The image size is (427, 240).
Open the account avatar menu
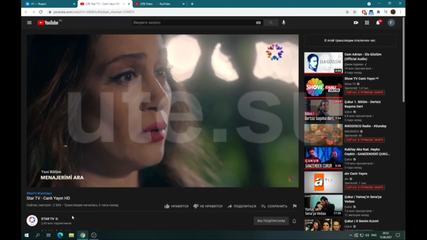point(391,22)
